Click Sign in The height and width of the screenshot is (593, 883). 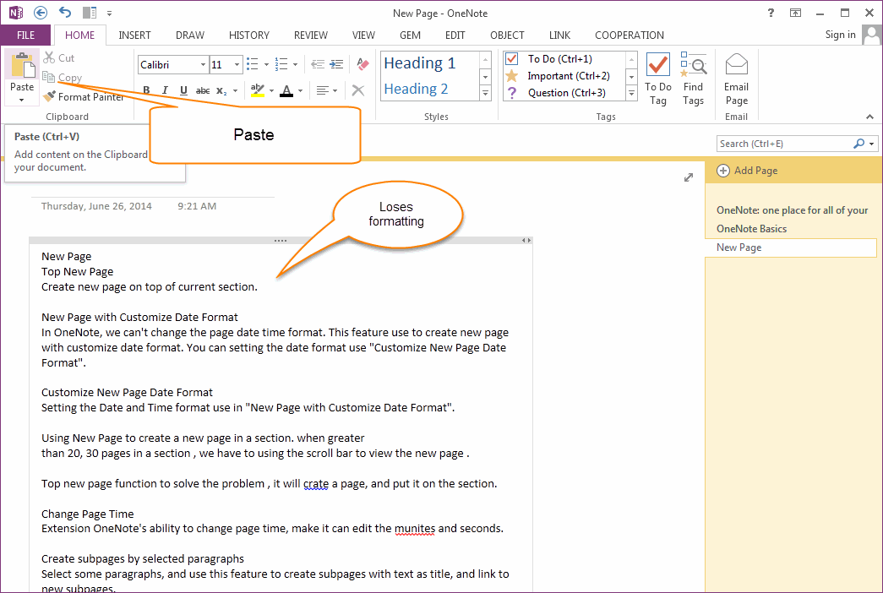[840, 35]
